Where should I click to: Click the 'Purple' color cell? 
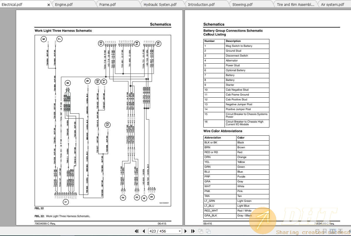click(252, 177)
